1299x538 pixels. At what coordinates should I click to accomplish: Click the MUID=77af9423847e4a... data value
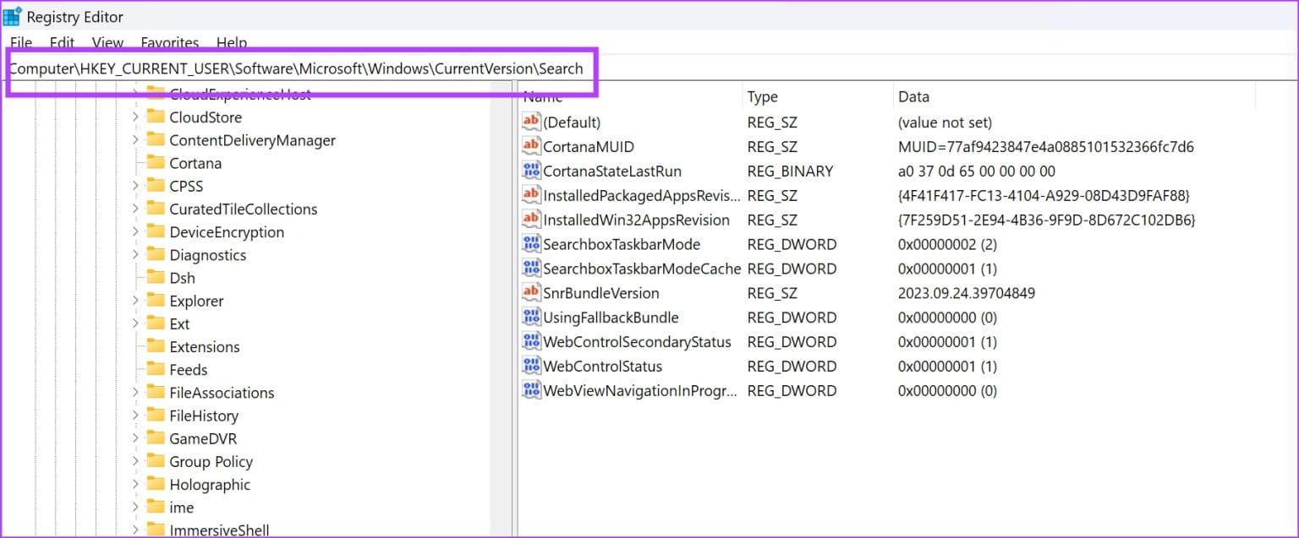pos(1046,147)
